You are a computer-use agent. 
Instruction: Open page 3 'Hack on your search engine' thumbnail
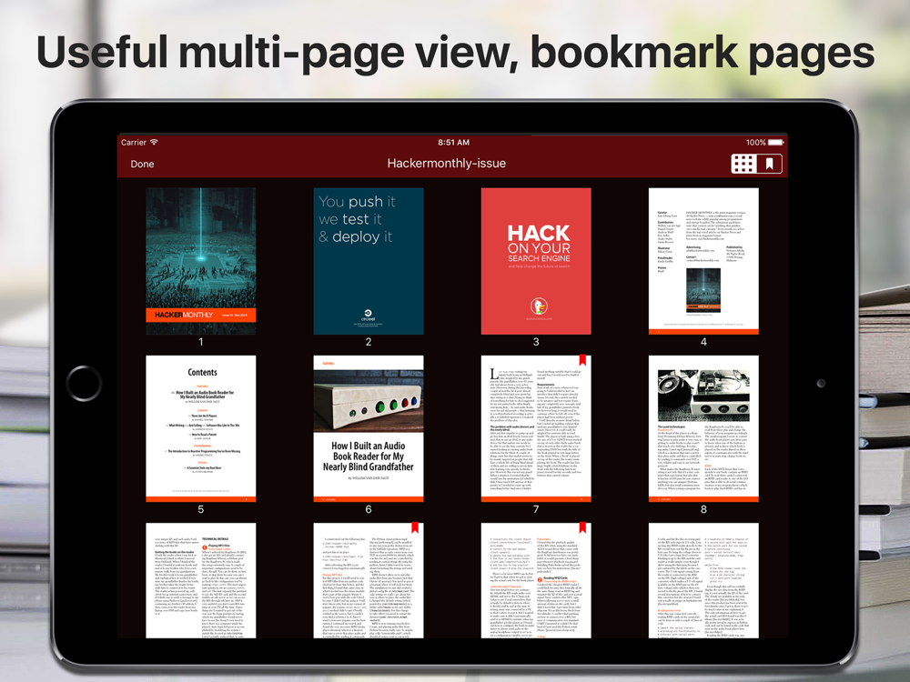pyautogui.click(x=536, y=261)
